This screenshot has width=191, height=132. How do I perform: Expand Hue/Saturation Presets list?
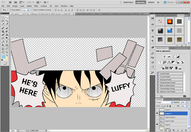pos(158,83)
